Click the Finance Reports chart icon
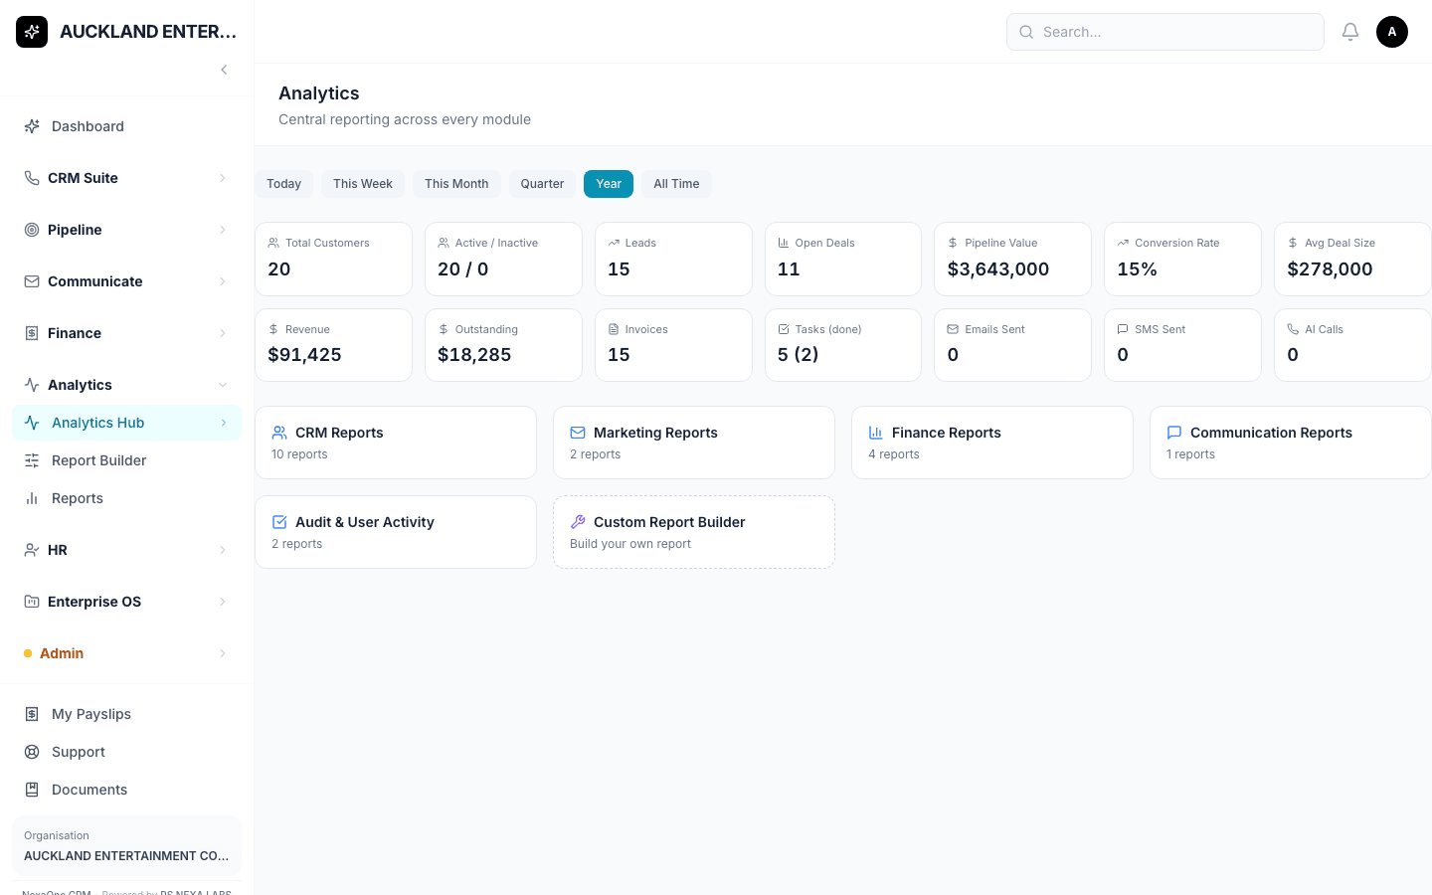The height and width of the screenshot is (895, 1432). click(876, 433)
